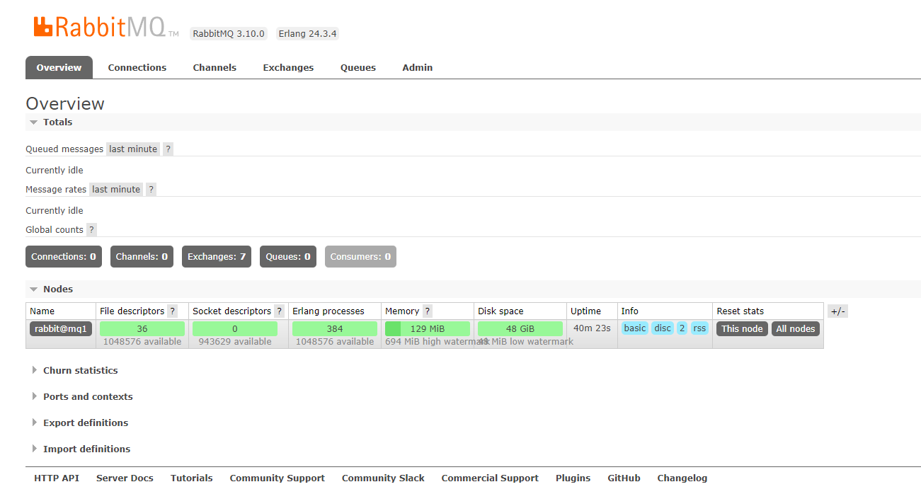Show help for File descriptors column

click(172, 311)
